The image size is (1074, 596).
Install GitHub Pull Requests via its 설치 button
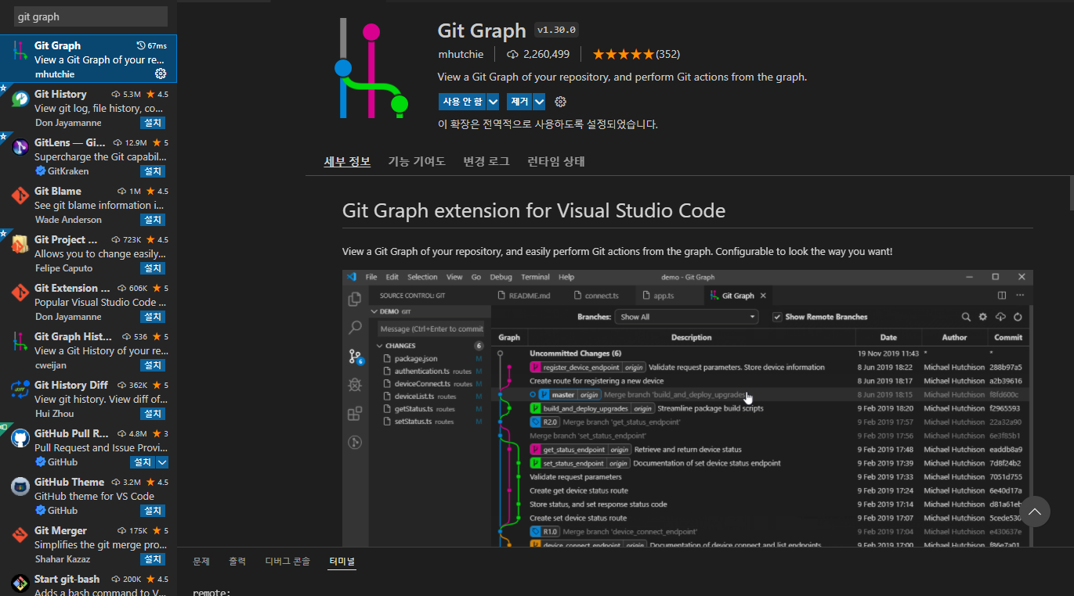[143, 462]
